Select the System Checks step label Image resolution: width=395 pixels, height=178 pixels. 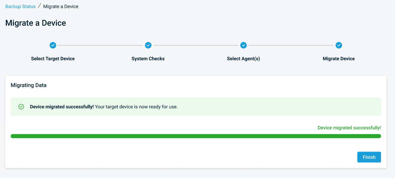point(148,59)
